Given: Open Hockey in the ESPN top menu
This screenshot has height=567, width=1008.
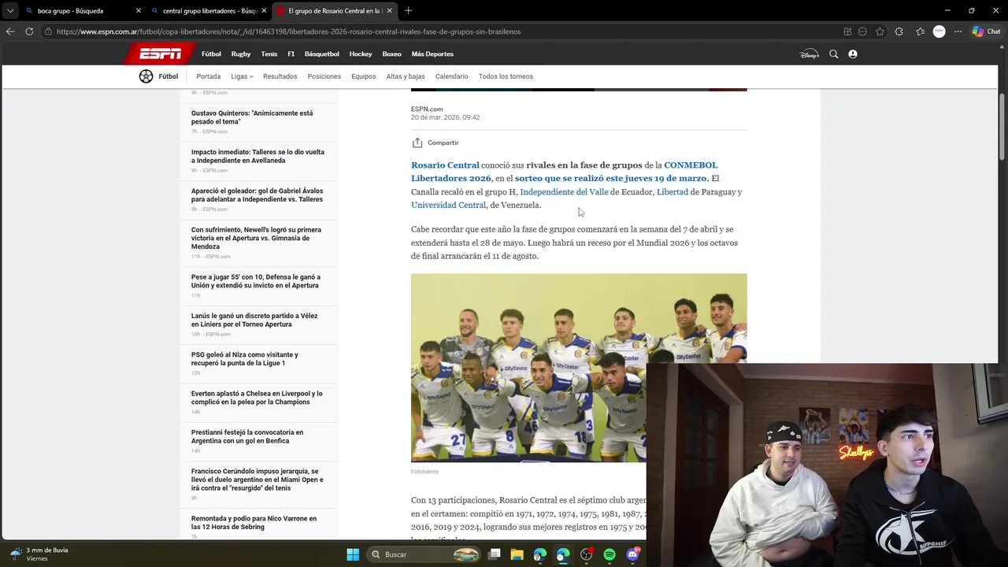Looking at the screenshot, I should point(361,54).
